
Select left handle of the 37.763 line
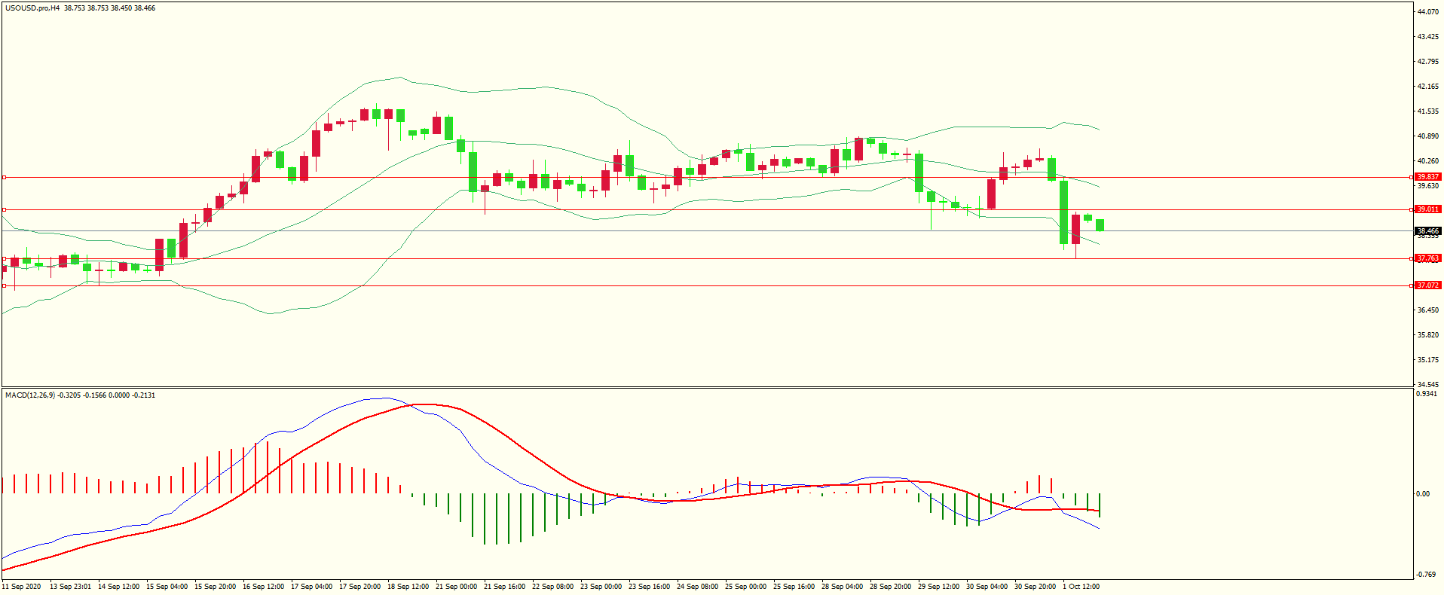coord(5,259)
